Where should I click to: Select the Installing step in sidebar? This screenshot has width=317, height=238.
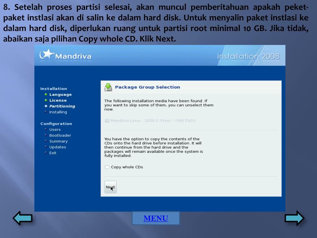point(58,112)
